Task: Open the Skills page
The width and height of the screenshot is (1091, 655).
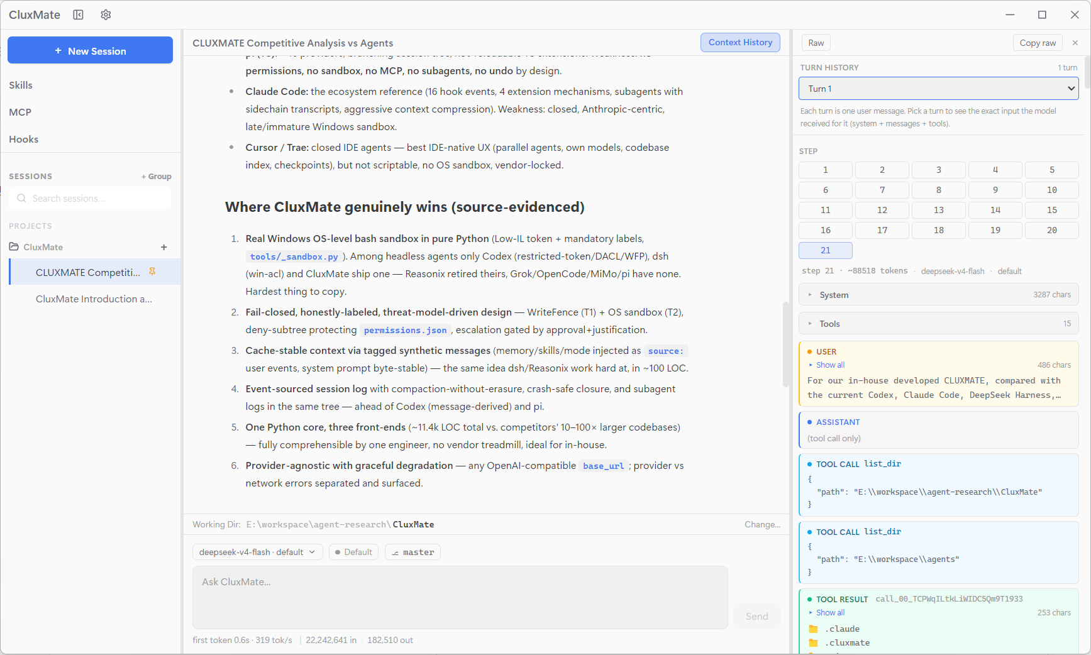Action: [x=21, y=85]
